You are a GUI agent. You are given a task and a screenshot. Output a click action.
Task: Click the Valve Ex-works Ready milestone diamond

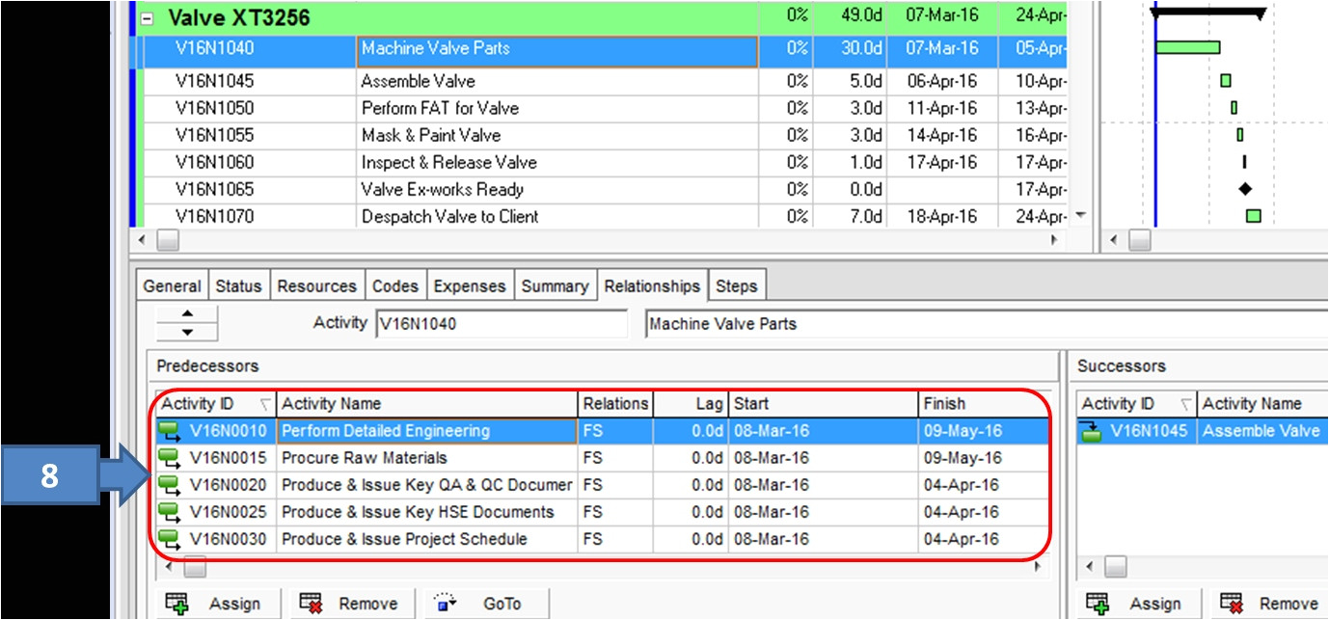tap(1245, 189)
